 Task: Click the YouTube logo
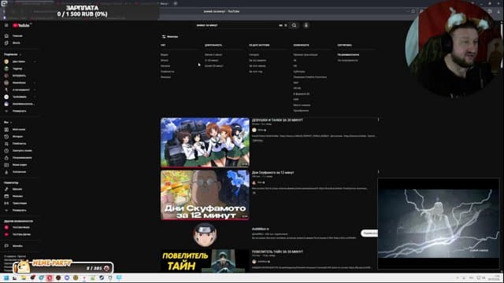[x=21, y=25]
